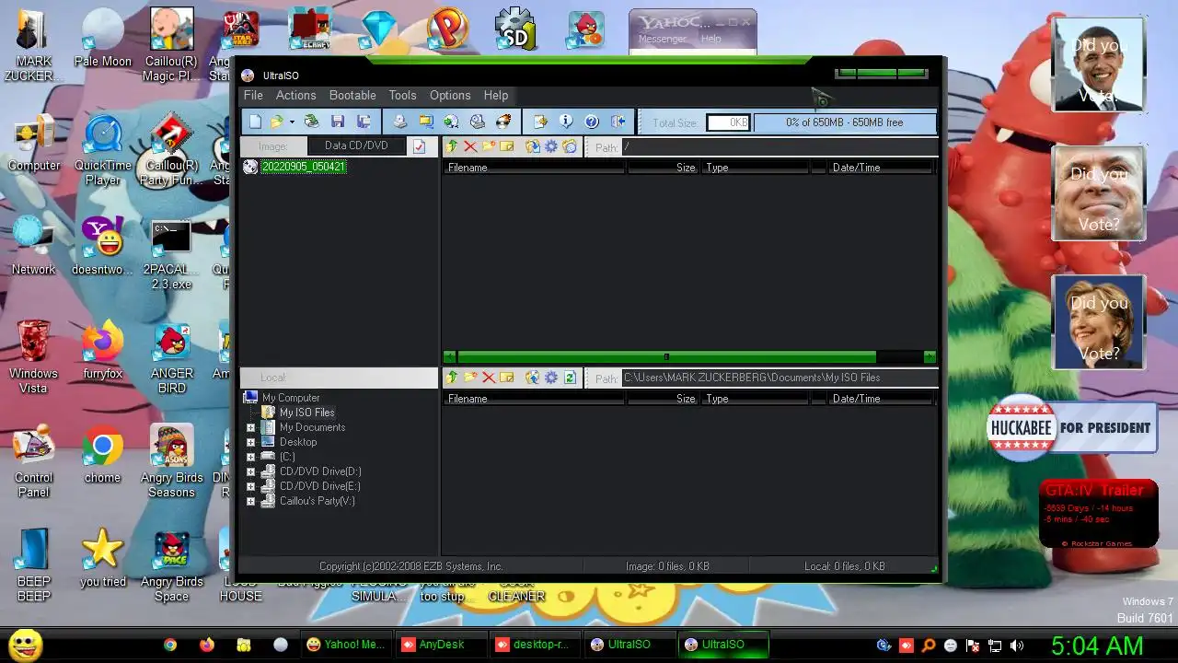Open the Help menu
Viewport: 1178px width, 663px height.
pos(495,95)
